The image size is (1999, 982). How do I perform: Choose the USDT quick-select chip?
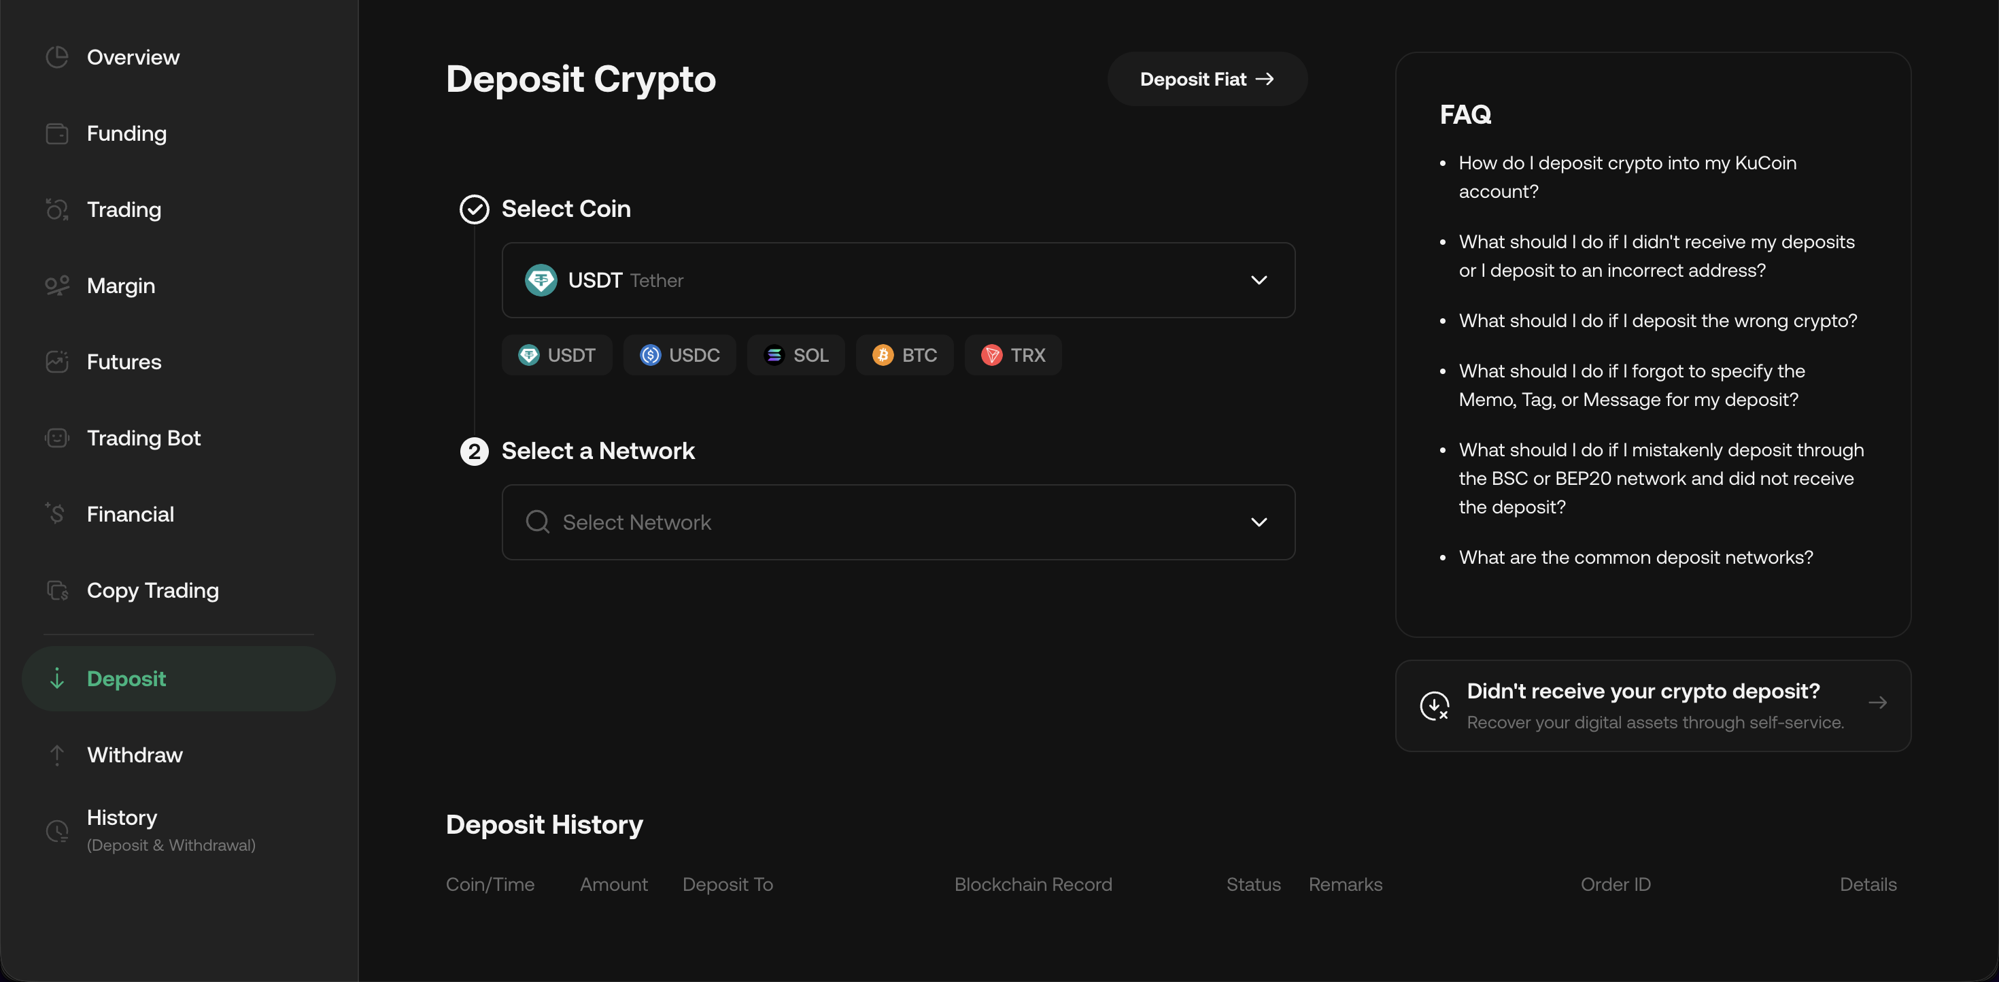(556, 356)
